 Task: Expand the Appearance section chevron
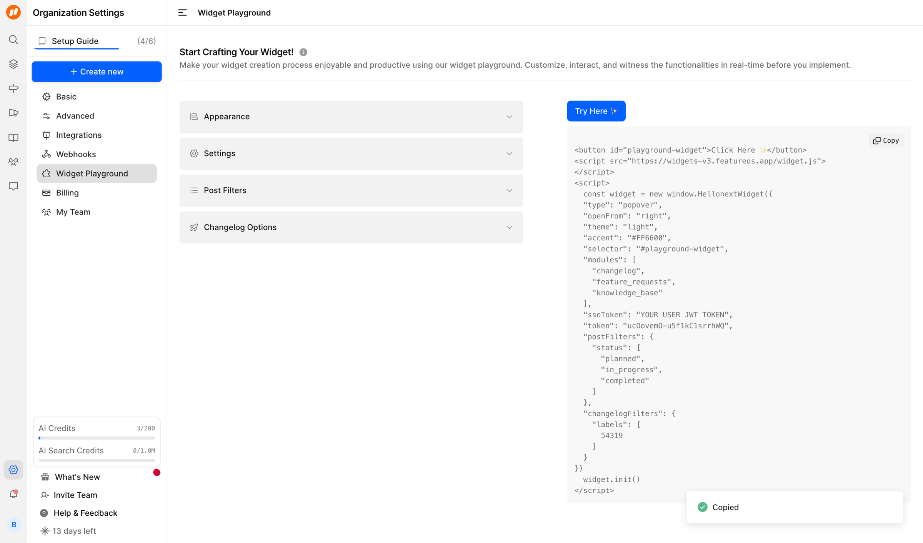[509, 117]
